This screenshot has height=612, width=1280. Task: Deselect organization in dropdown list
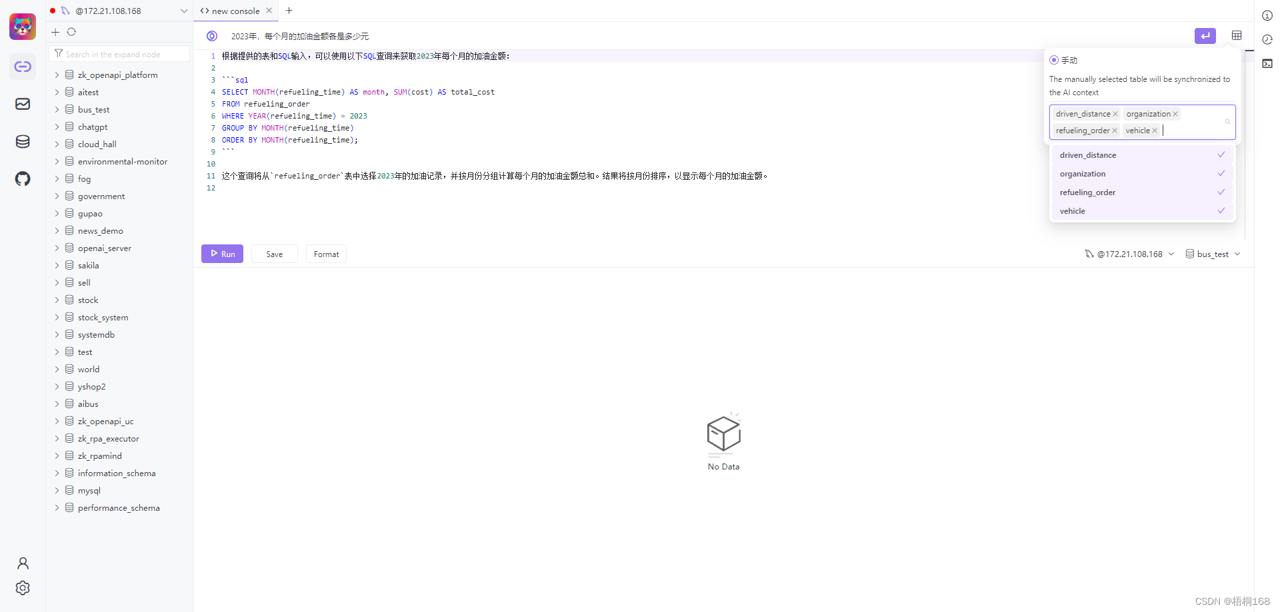point(1142,174)
